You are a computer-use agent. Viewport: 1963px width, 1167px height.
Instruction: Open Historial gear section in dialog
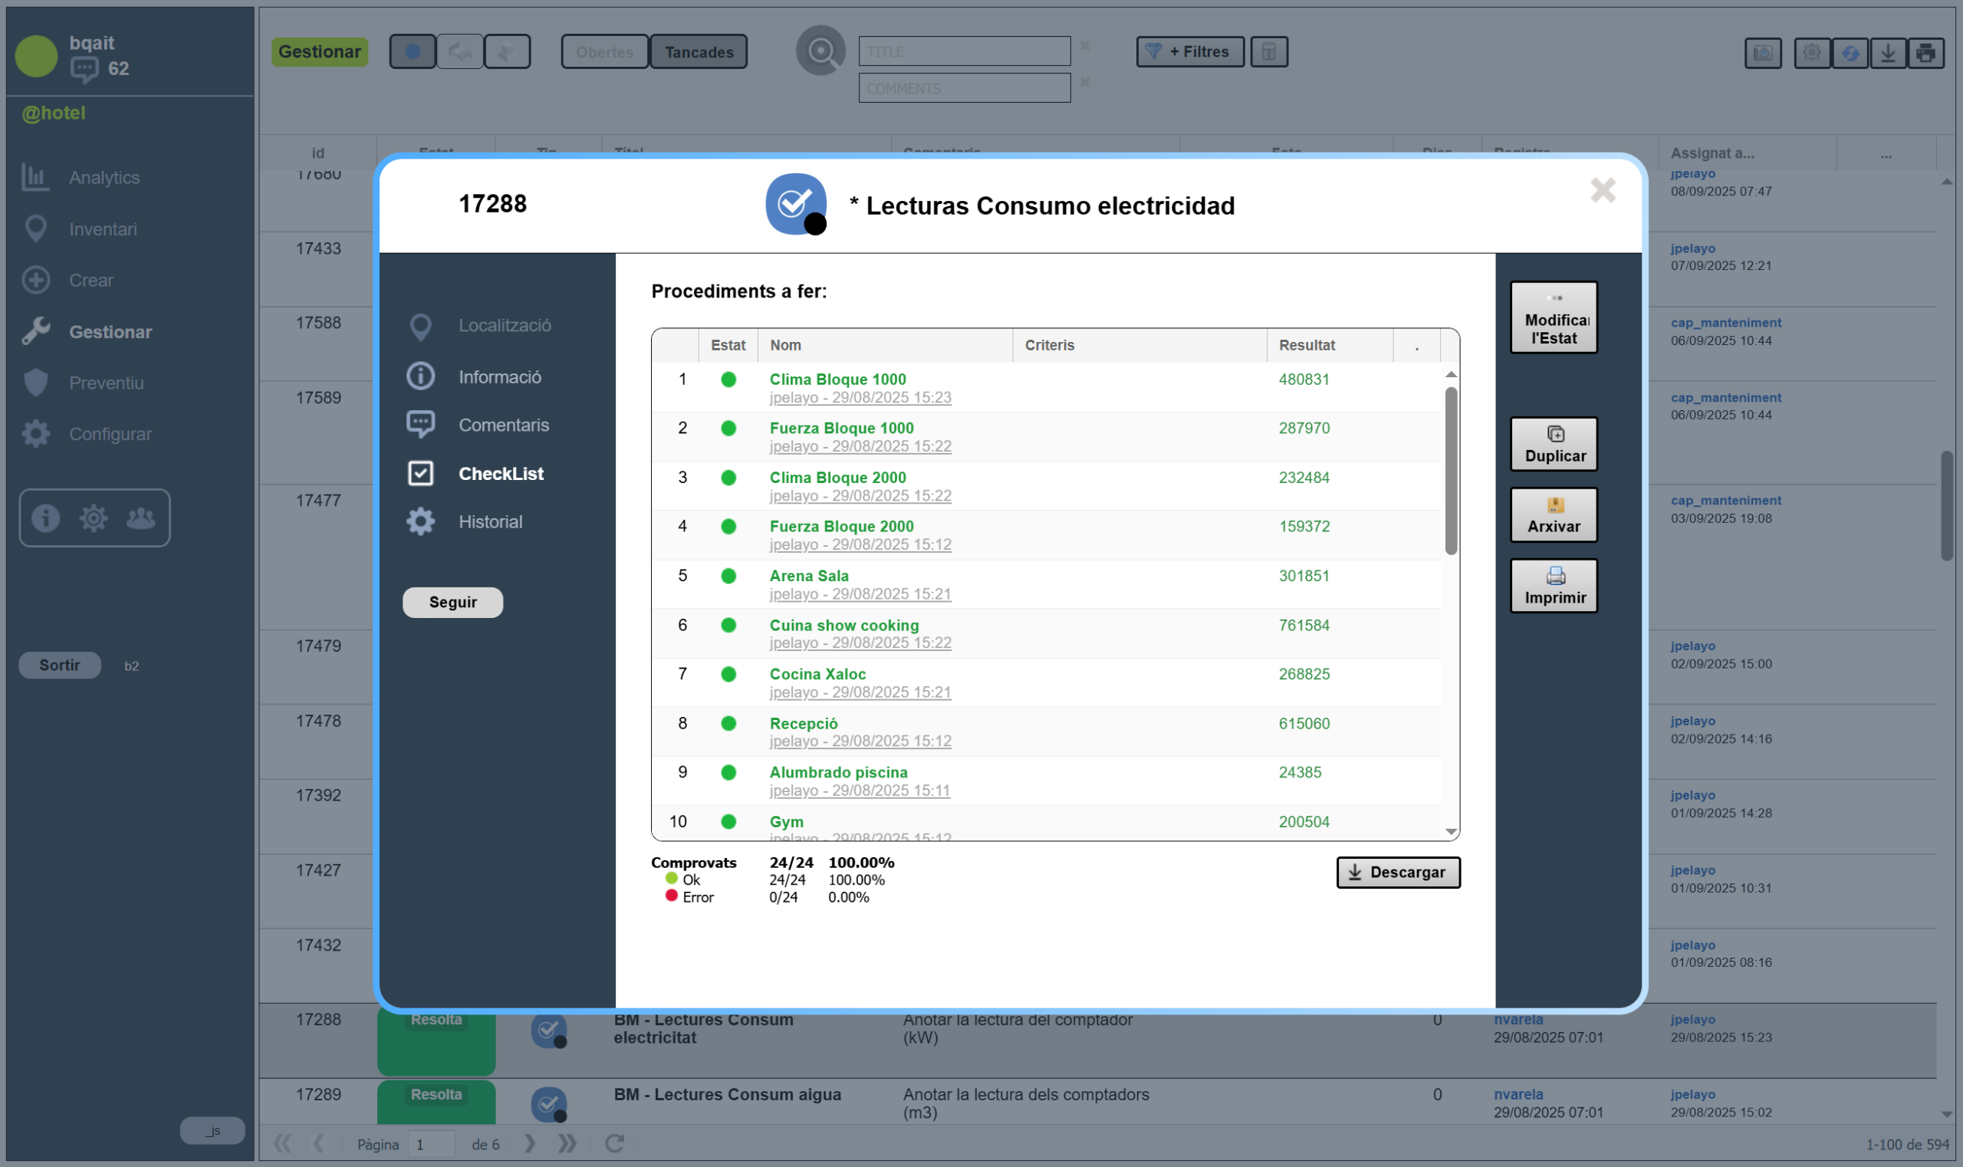pos(421,521)
